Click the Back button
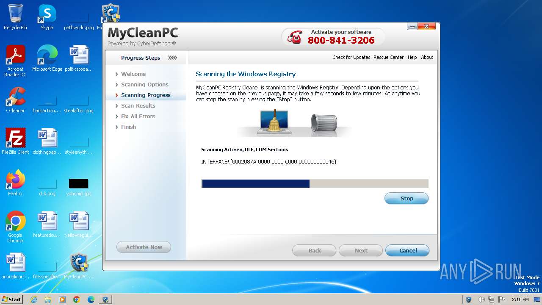Viewport: 542px width, 305px height. point(314,250)
